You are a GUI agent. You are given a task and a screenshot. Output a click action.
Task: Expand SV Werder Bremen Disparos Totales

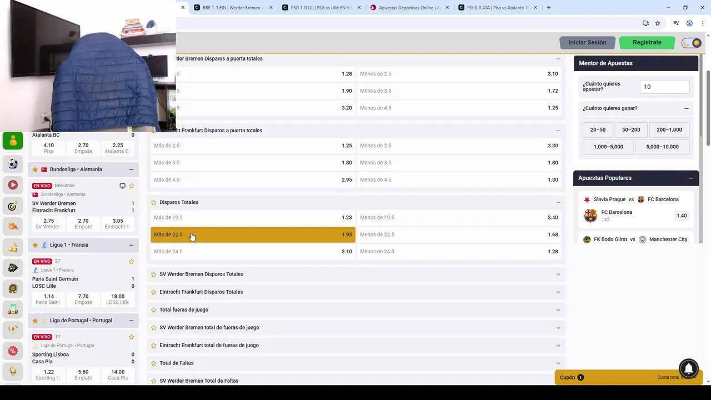pos(558,274)
